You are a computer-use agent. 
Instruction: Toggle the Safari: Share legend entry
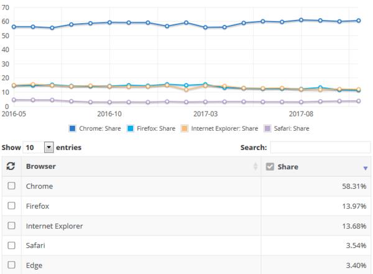(x=287, y=128)
